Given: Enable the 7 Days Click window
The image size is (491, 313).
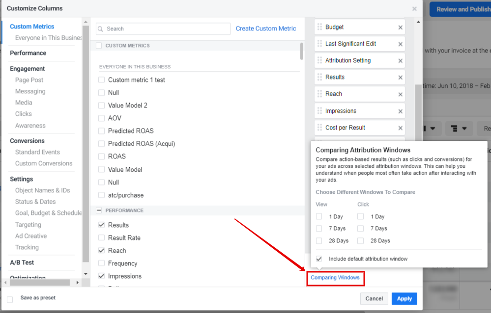Looking at the screenshot, I should point(361,229).
